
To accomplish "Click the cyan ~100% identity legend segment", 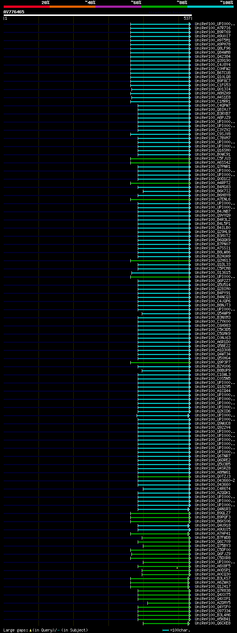I will [210, 7].
